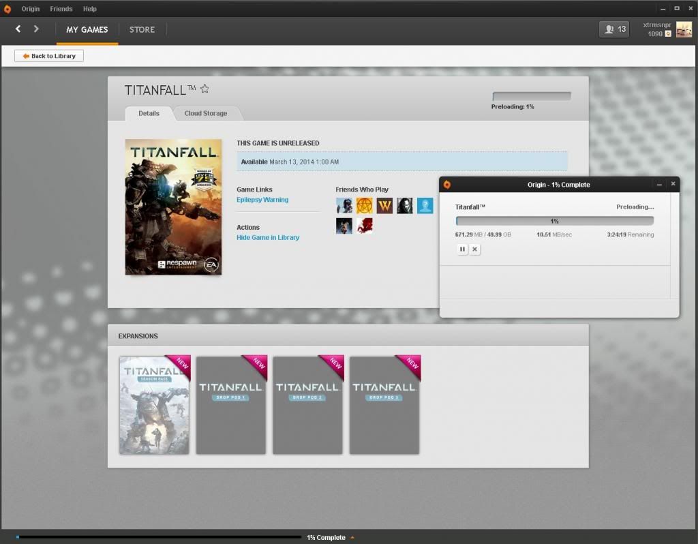The image size is (698, 544).
Task: Open the Titanfall Season Pass expansion thumbnail
Action: pos(155,405)
